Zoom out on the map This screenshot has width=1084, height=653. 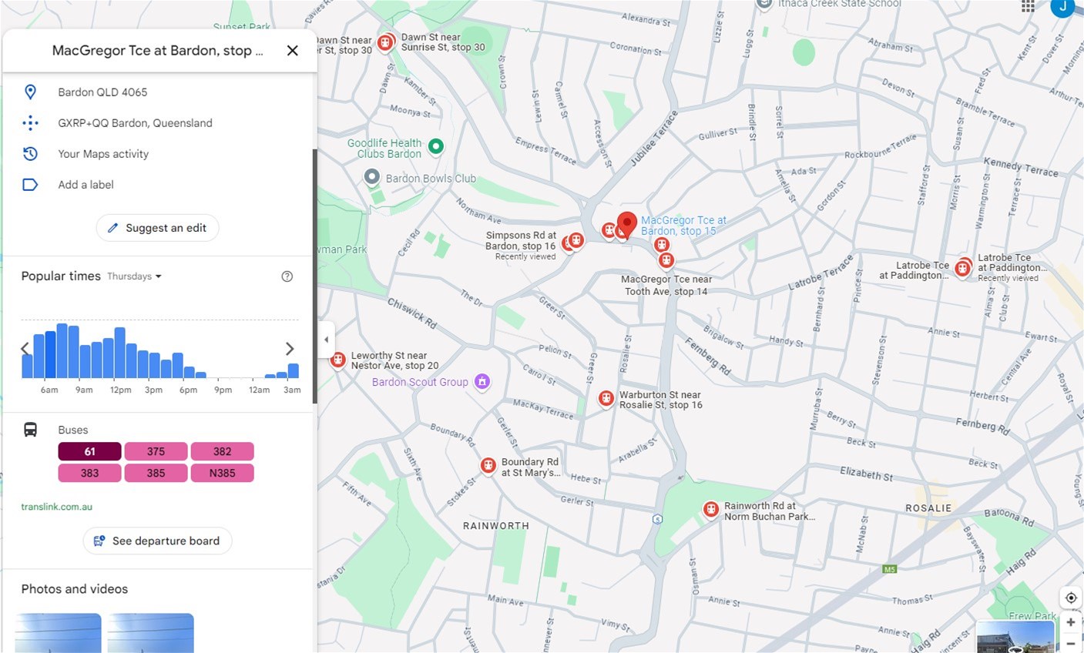[x=1071, y=643]
